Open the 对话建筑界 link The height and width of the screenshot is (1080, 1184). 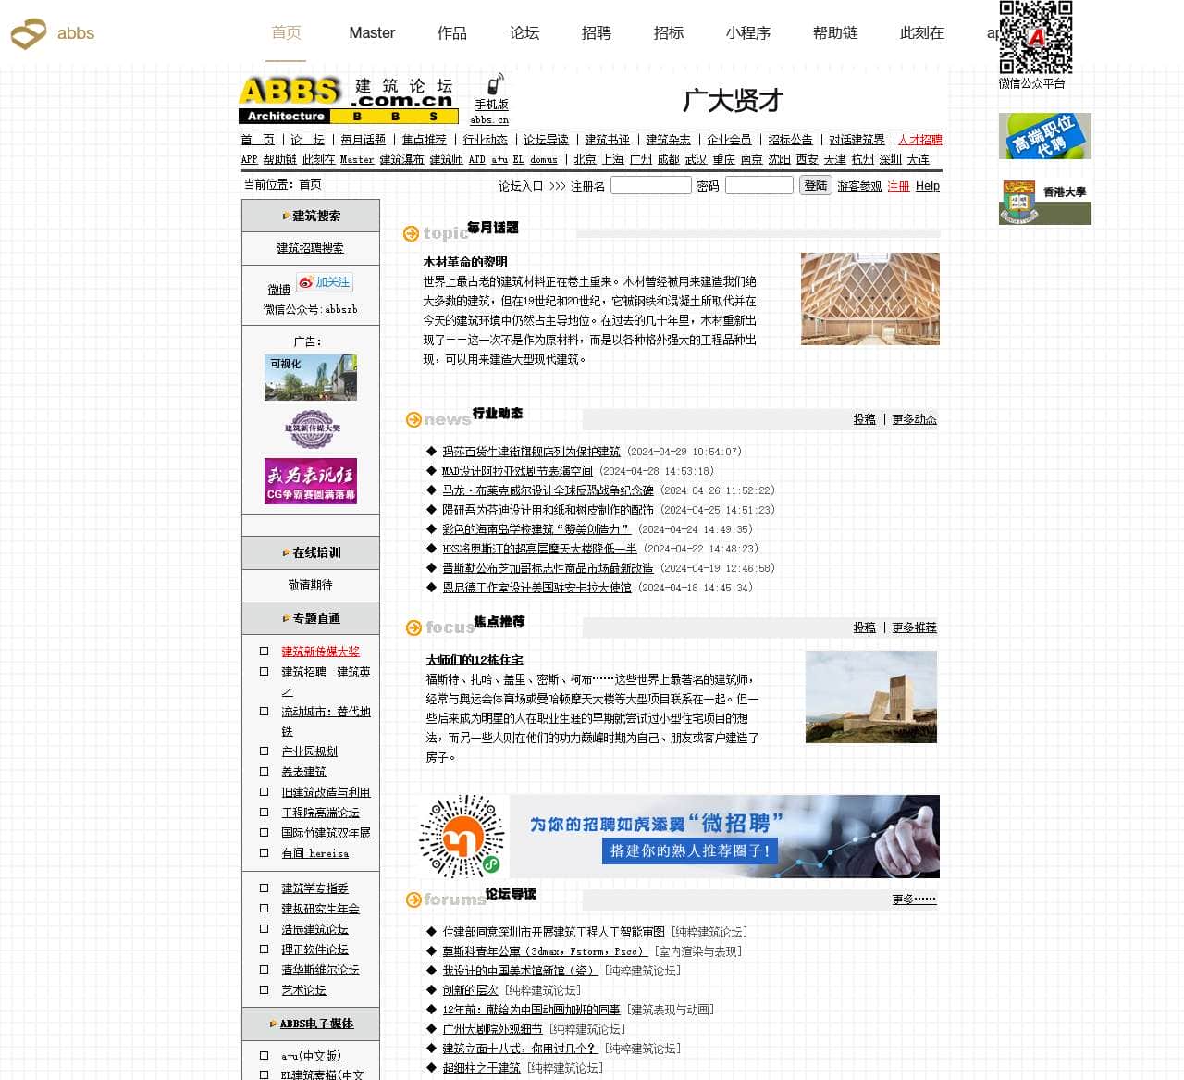tap(857, 140)
